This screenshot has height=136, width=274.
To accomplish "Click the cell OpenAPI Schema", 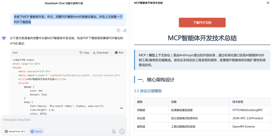I will click(243, 126).
